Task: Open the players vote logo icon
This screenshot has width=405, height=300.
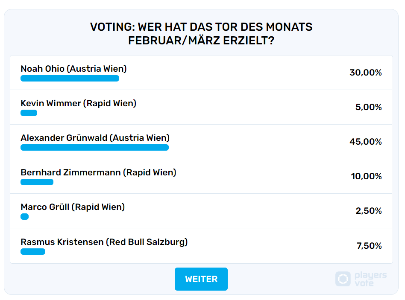Action: [343, 279]
